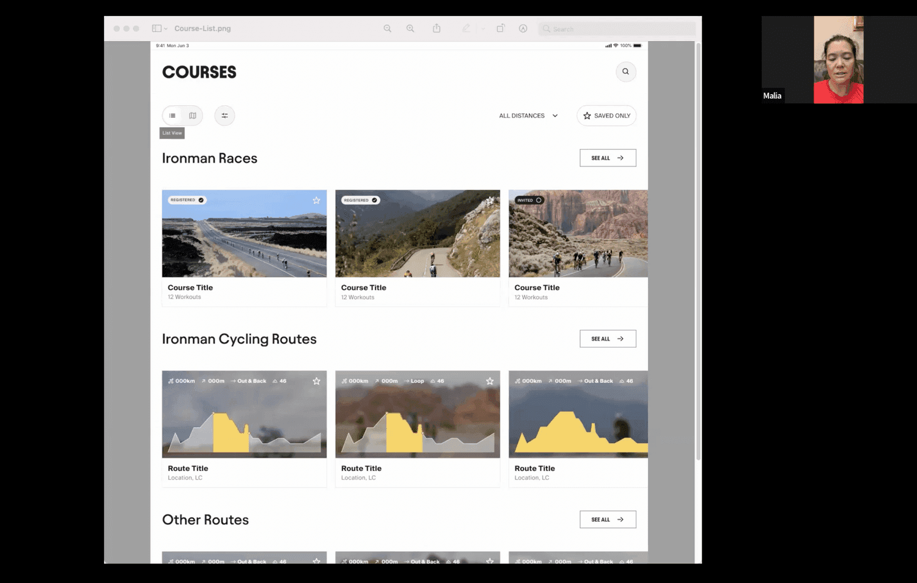This screenshot has width=917, height=583.
Task: Click SEE ALL for Ironman Races
Action: tap(608, 158)
